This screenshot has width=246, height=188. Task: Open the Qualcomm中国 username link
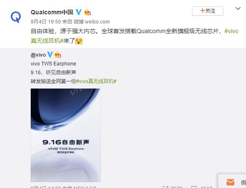coord(52,12)
